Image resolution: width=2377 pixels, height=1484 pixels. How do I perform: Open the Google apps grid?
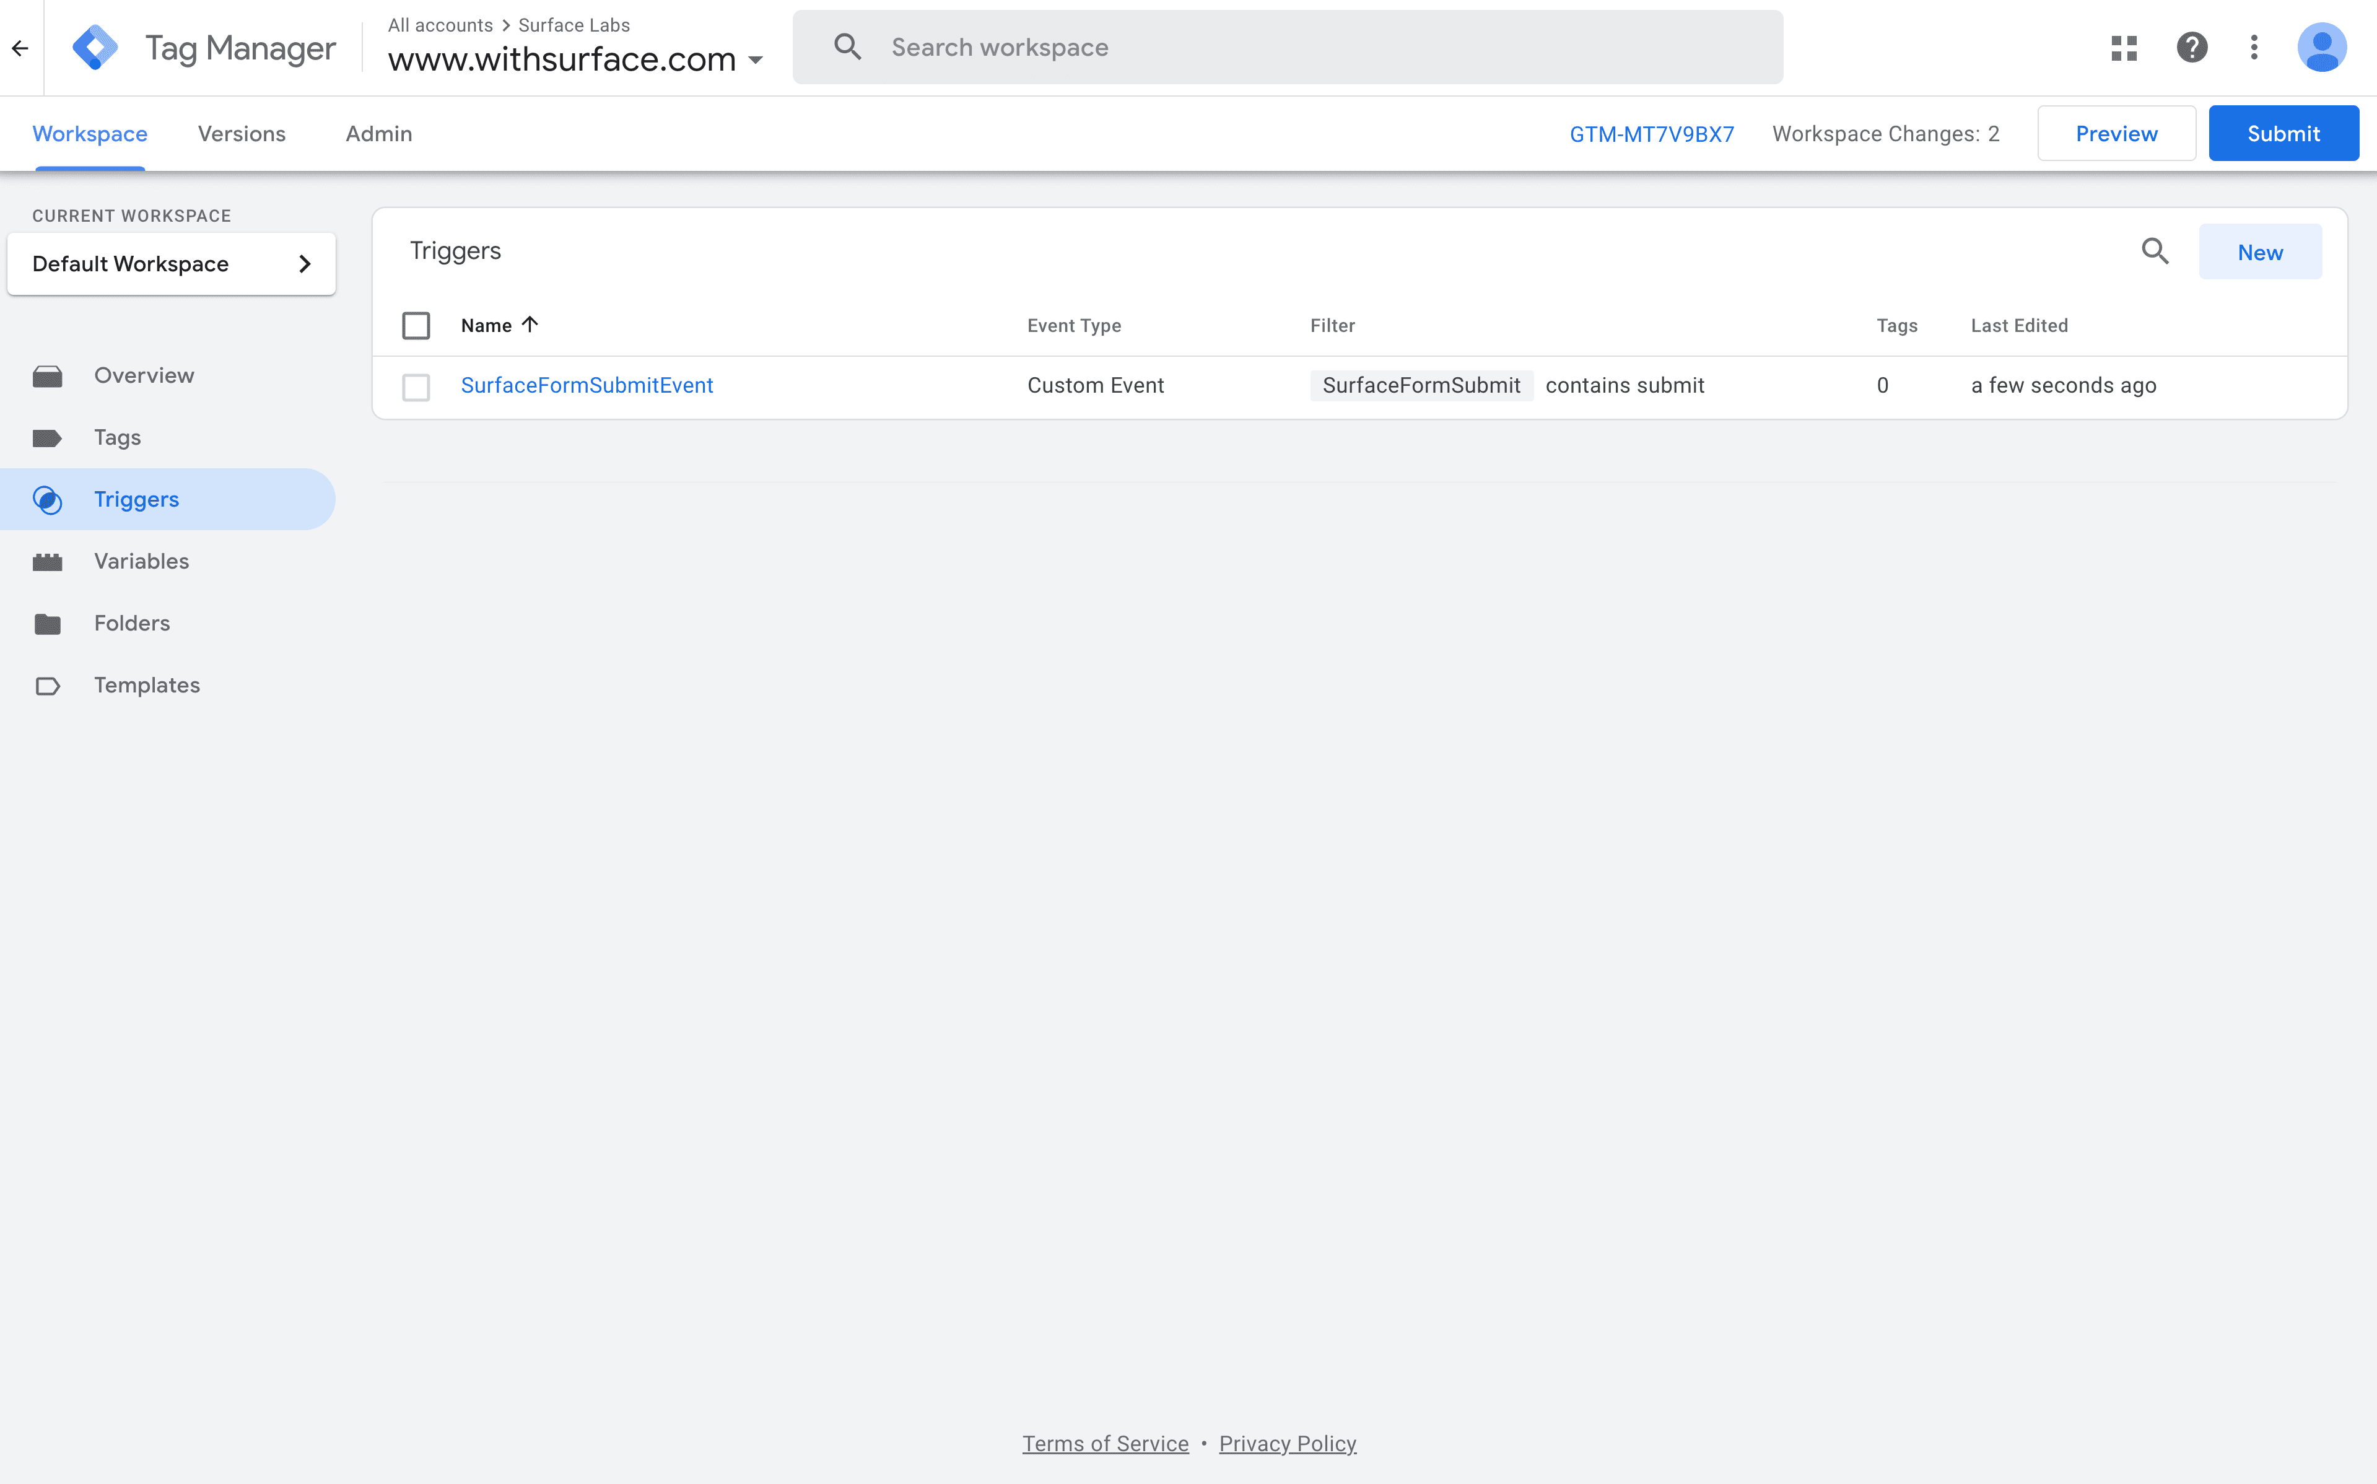(2124, 47)
